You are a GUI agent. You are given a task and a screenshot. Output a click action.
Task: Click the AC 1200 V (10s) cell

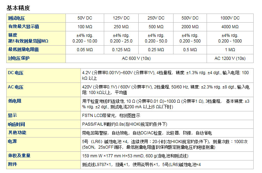pos(230,58)
